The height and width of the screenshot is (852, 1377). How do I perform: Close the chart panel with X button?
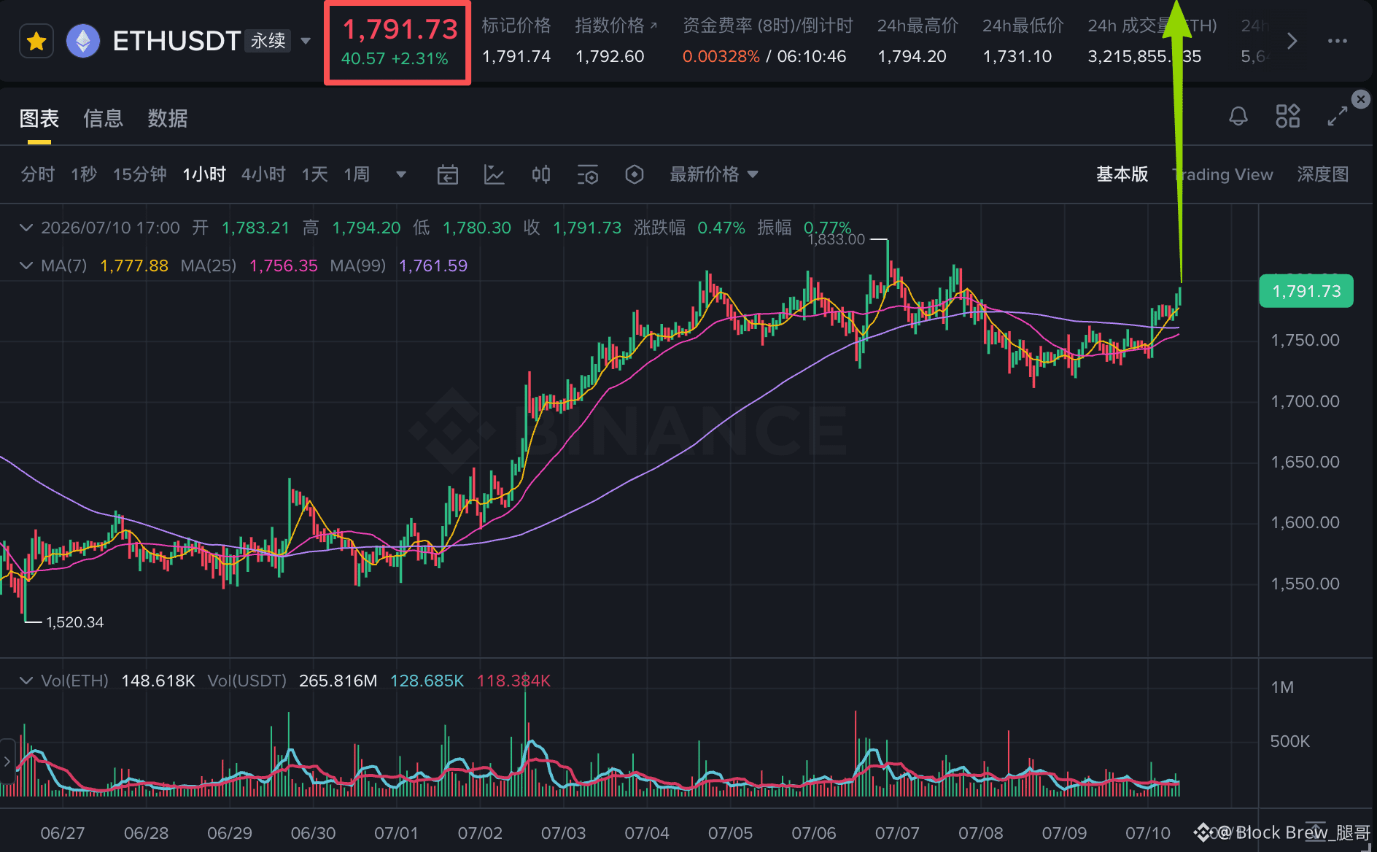(x=1361, y=99)
